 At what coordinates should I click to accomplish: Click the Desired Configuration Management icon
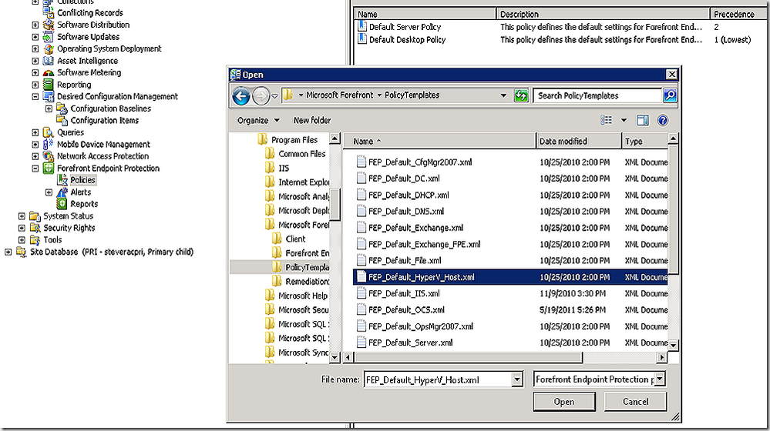point(48,97)
